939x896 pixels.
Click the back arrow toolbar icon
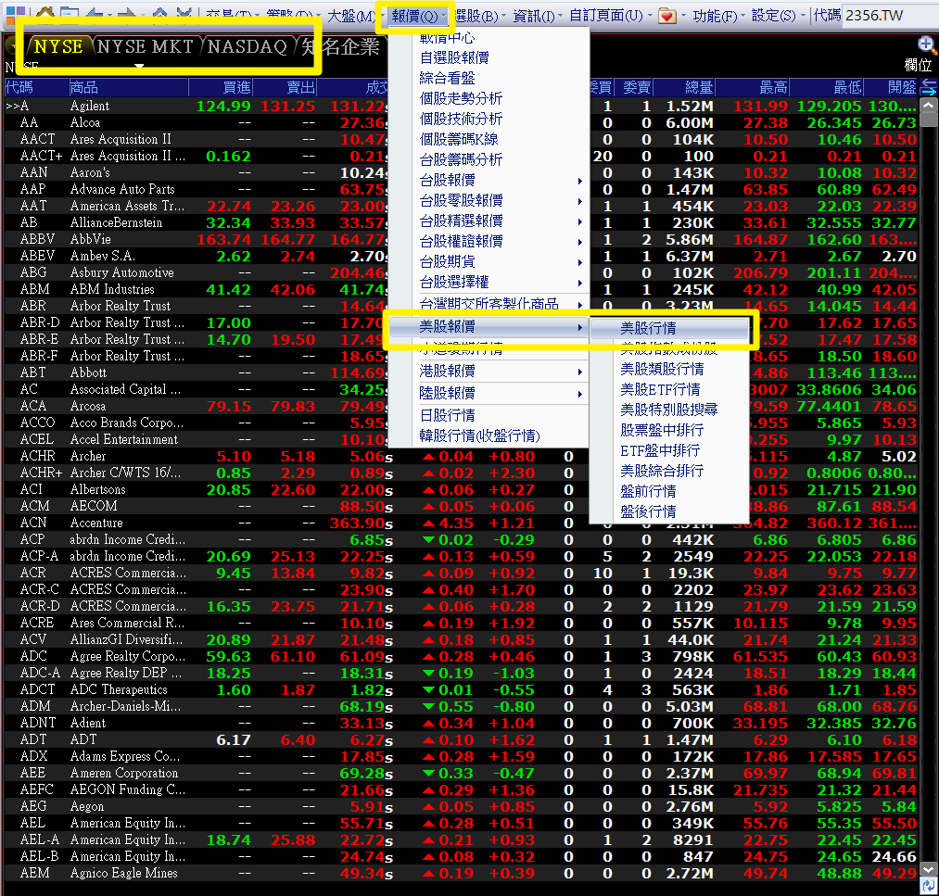pos(94,15)
